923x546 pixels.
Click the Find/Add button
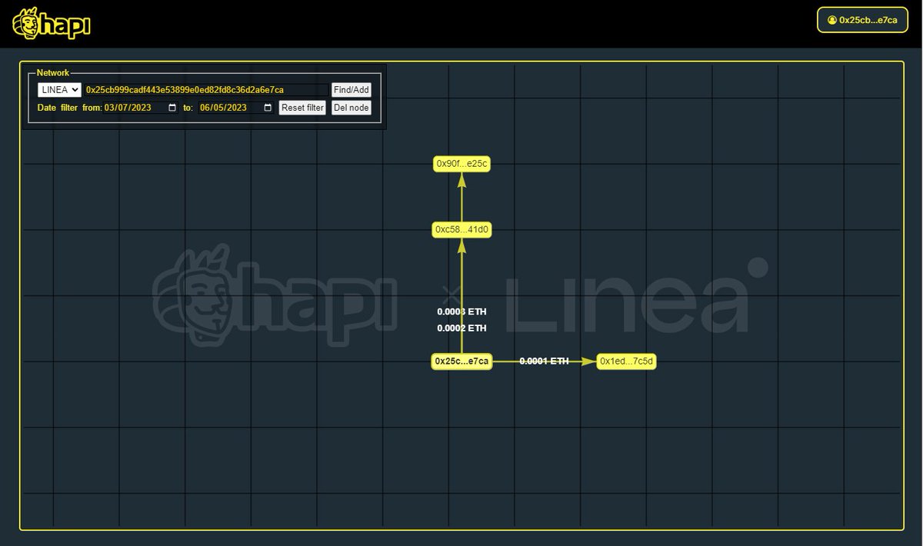[x=352, y=90]
